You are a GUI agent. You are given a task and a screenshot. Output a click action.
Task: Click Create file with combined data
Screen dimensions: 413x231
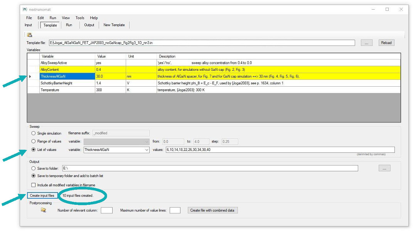212,210
